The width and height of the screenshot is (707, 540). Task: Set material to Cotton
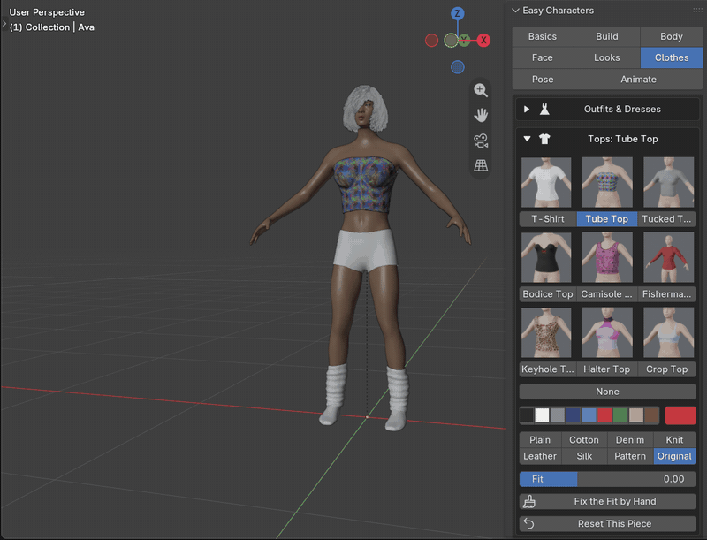pyautogui.click(x=584, y=440)
